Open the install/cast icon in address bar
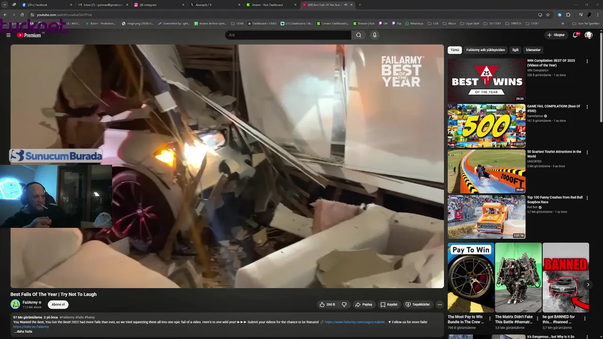Image resolution: width=603 pixels, height=339 pixels. (x=540, y=15)
